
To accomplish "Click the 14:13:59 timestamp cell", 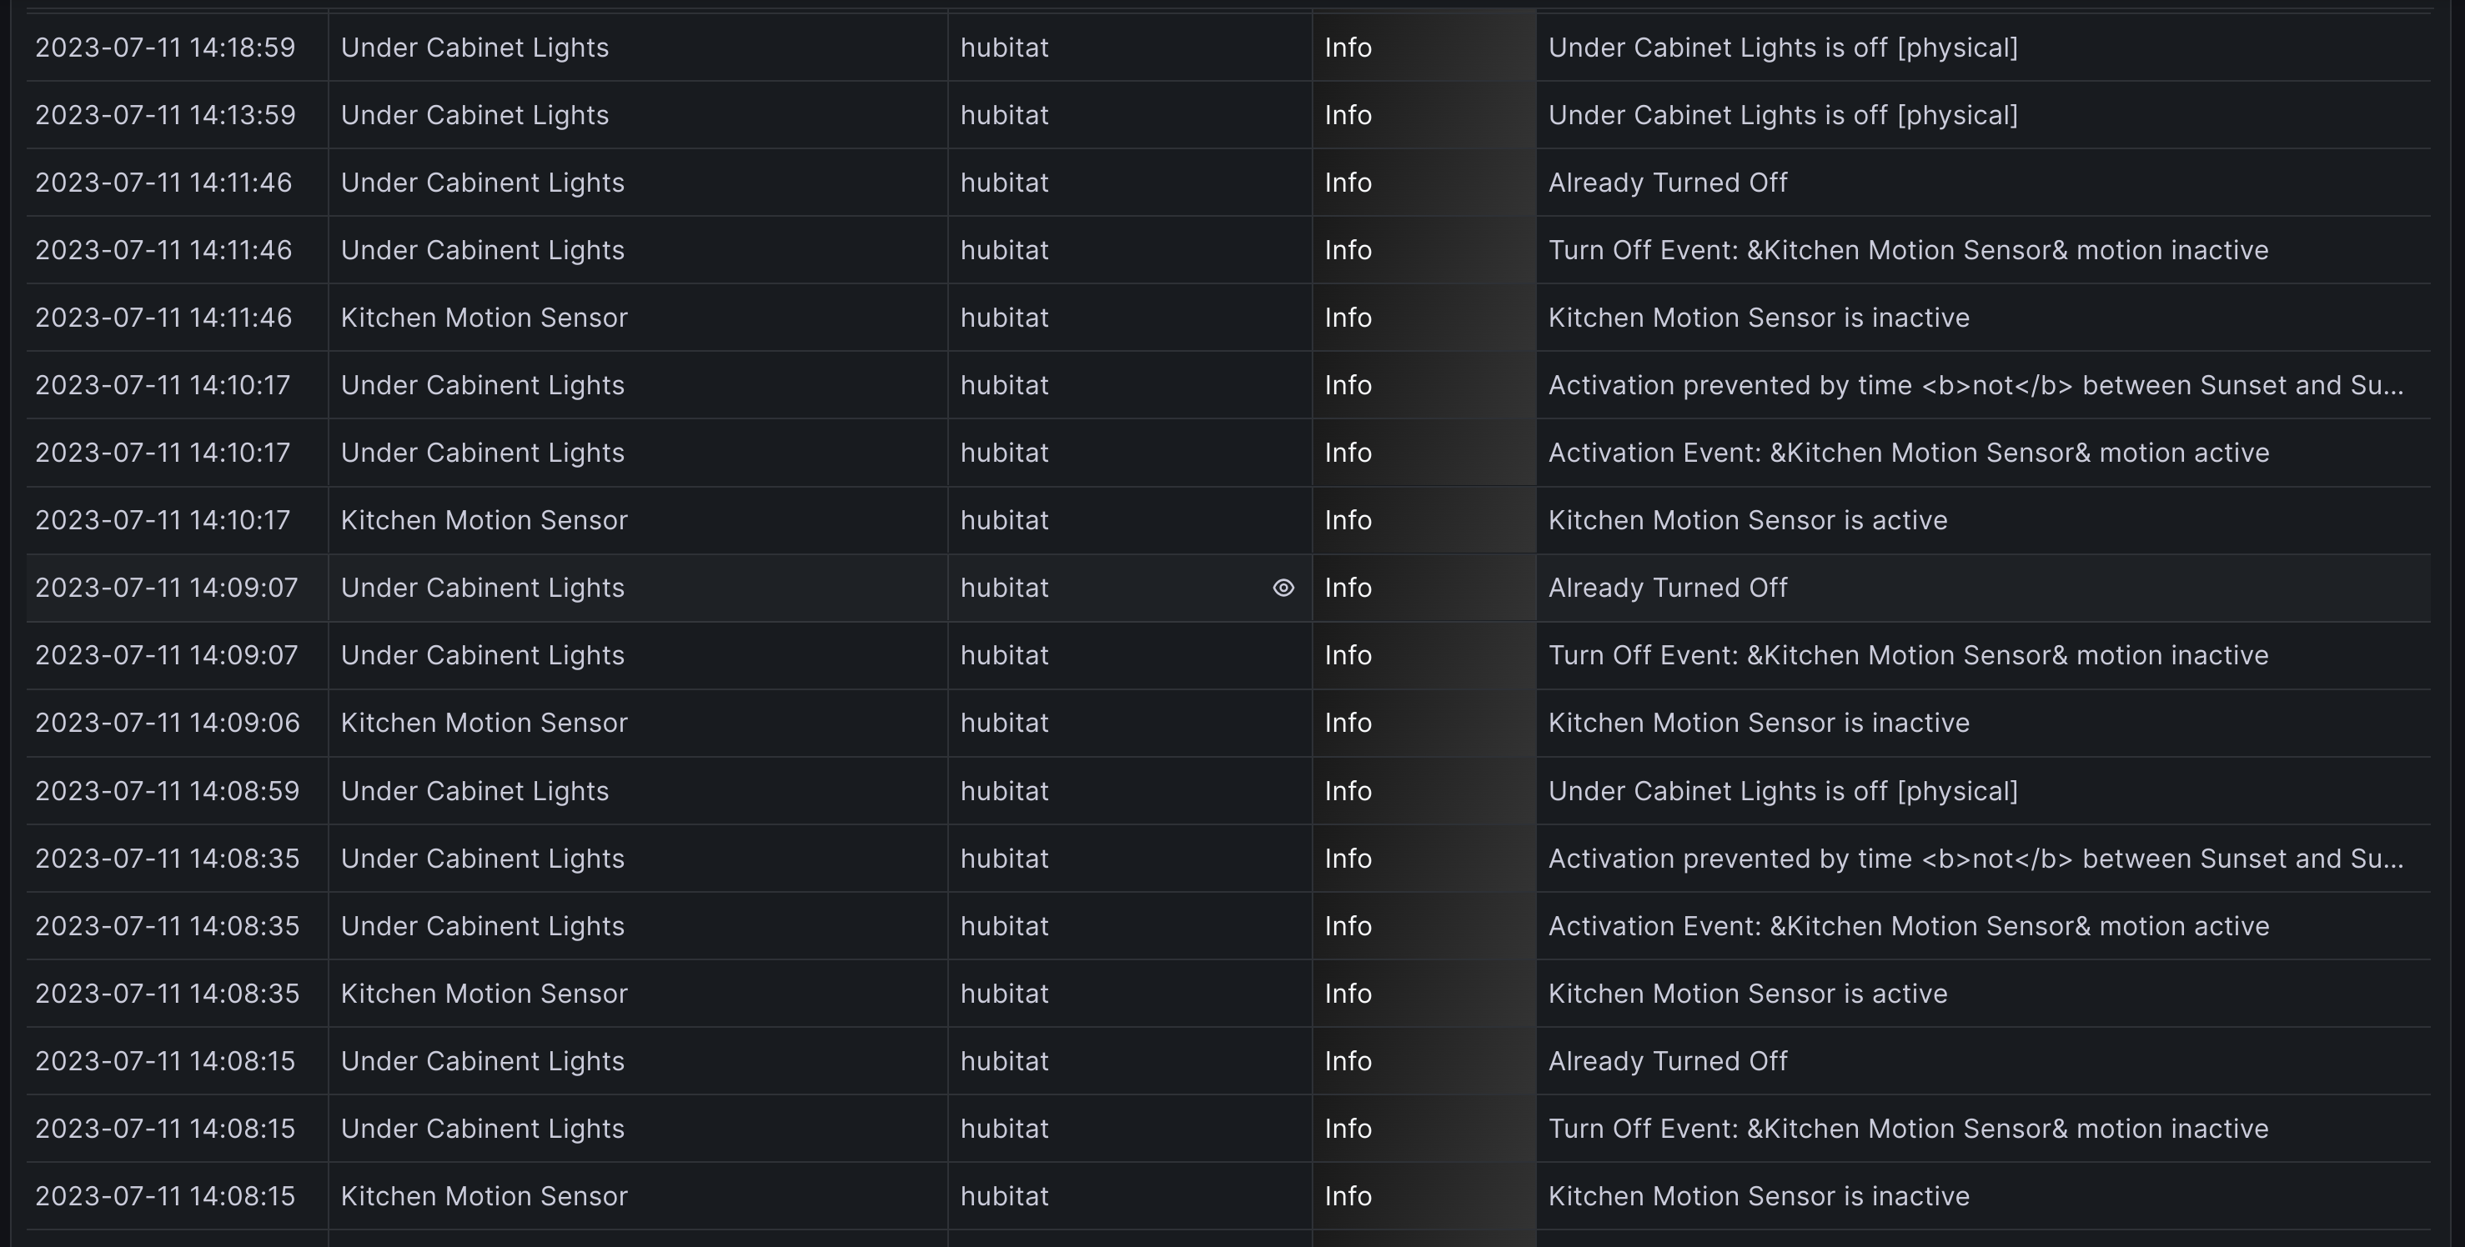I will tap(166, 115).
